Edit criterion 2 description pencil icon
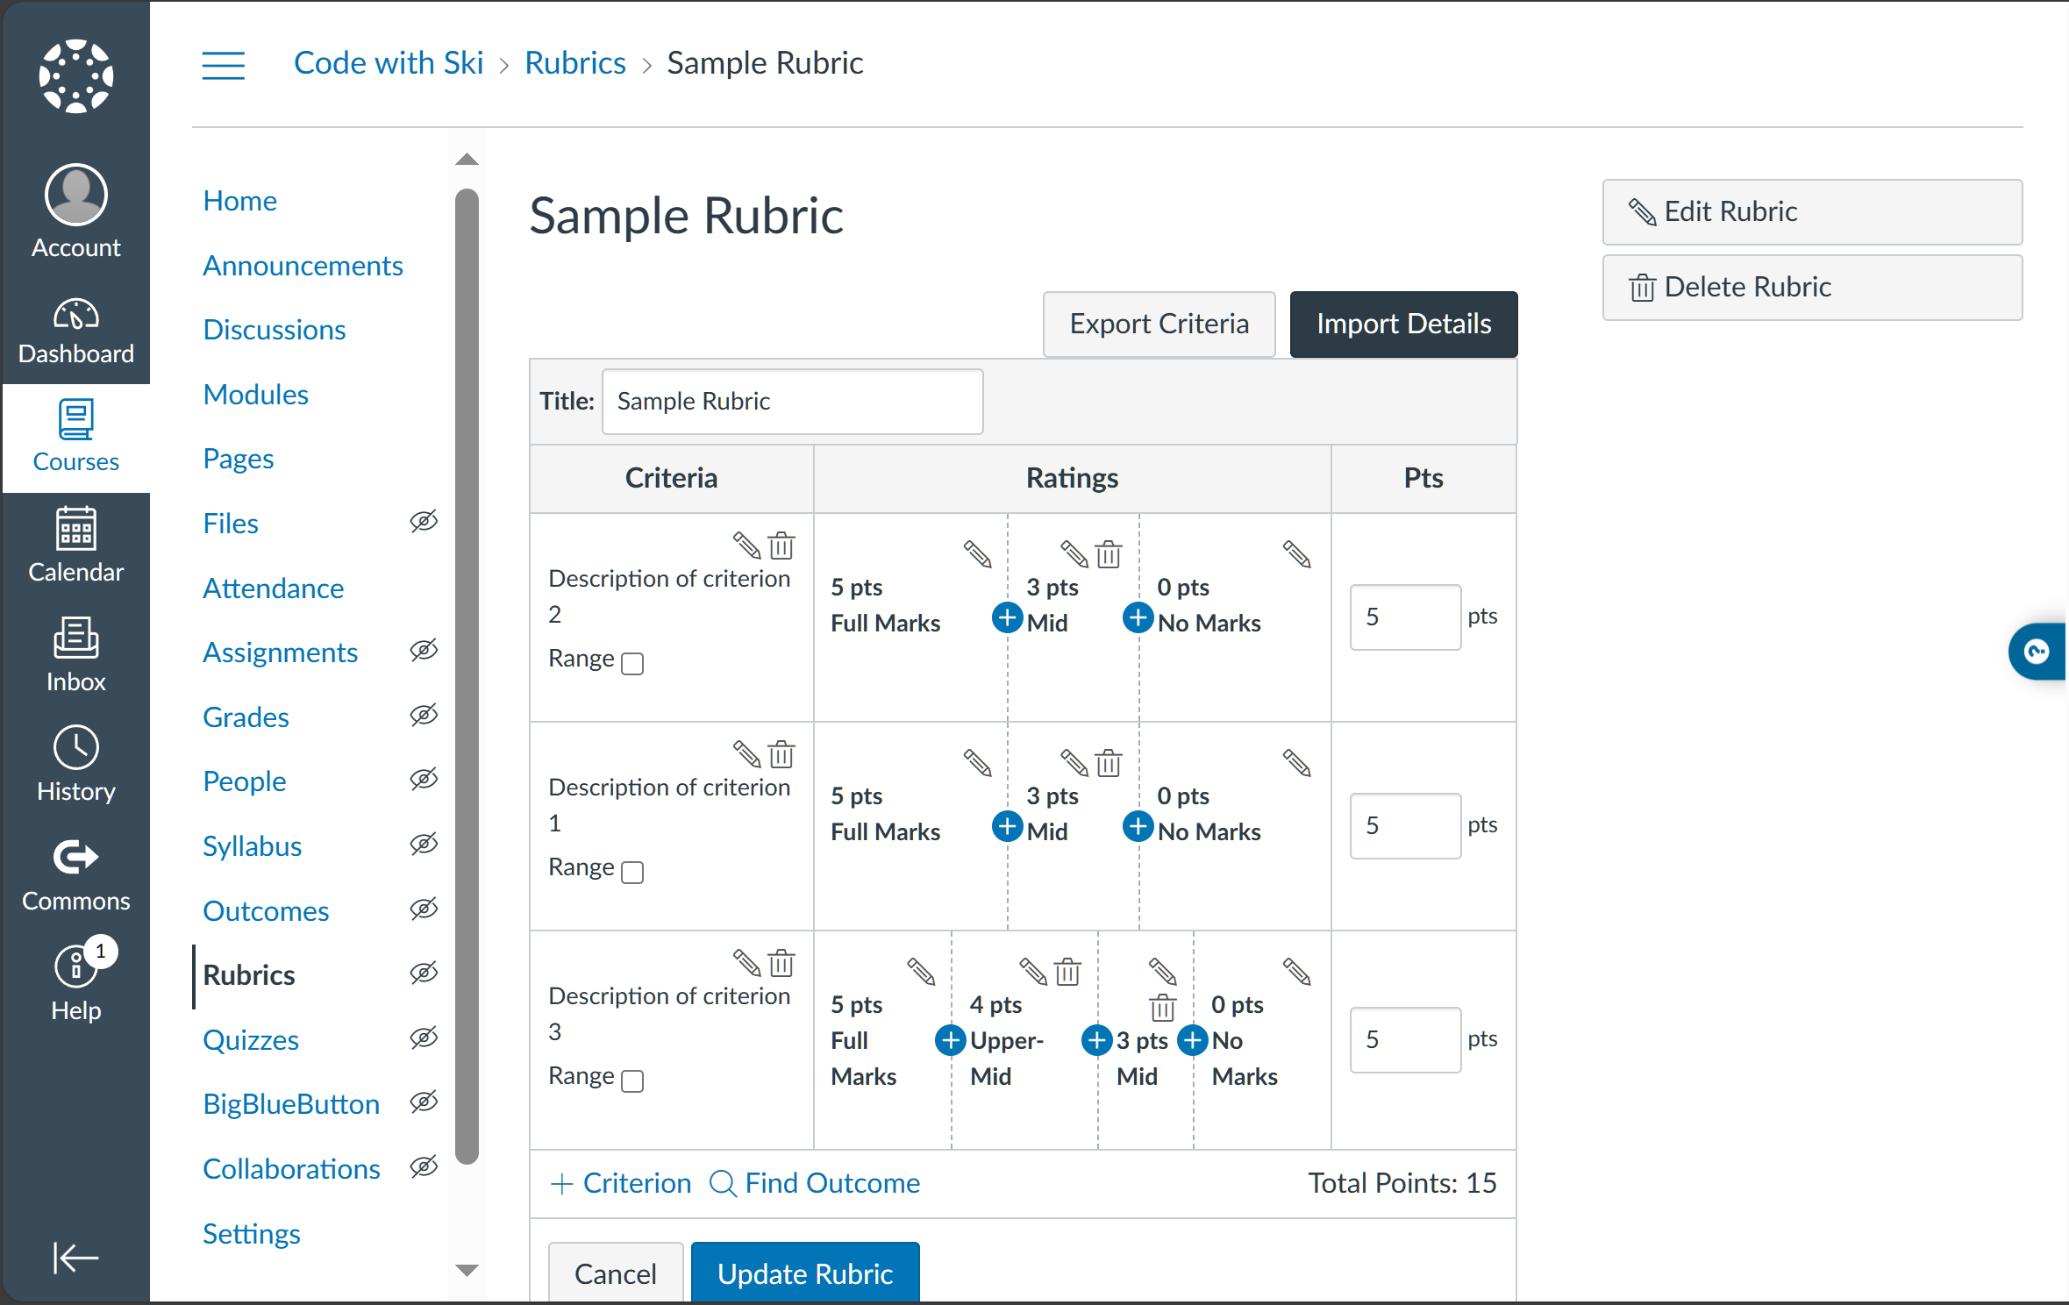2069x1305 pixels. click(x=746, y=546)
